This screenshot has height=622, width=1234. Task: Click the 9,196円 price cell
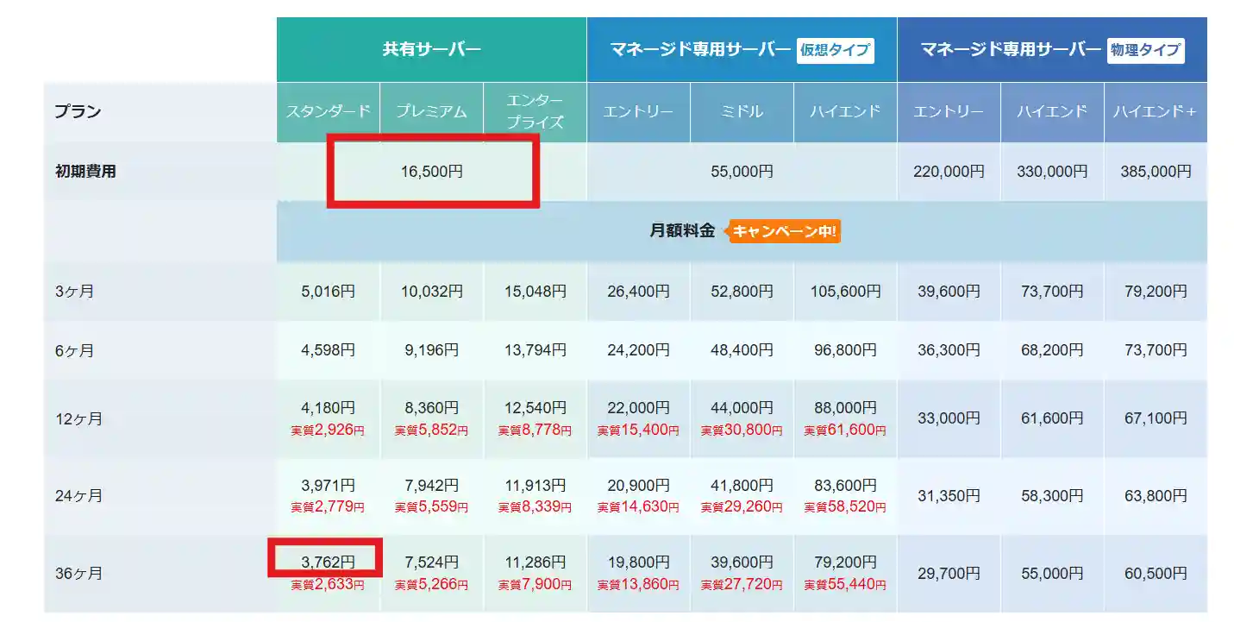pos(431,351)
